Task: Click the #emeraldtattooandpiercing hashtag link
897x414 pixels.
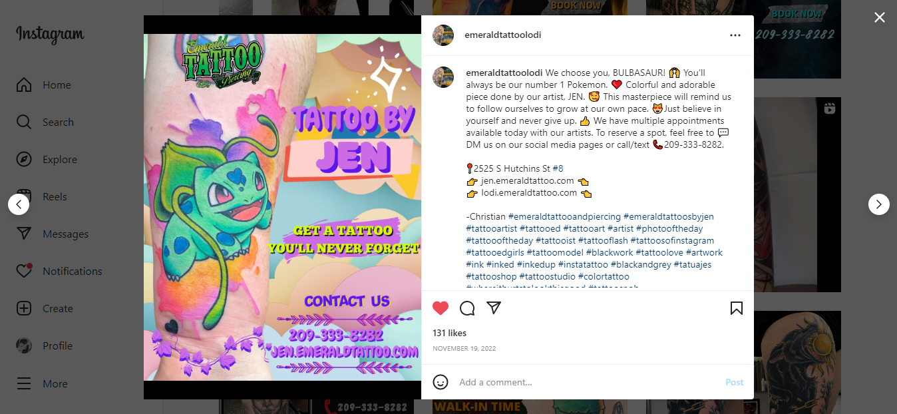Action: pos(564,217)
